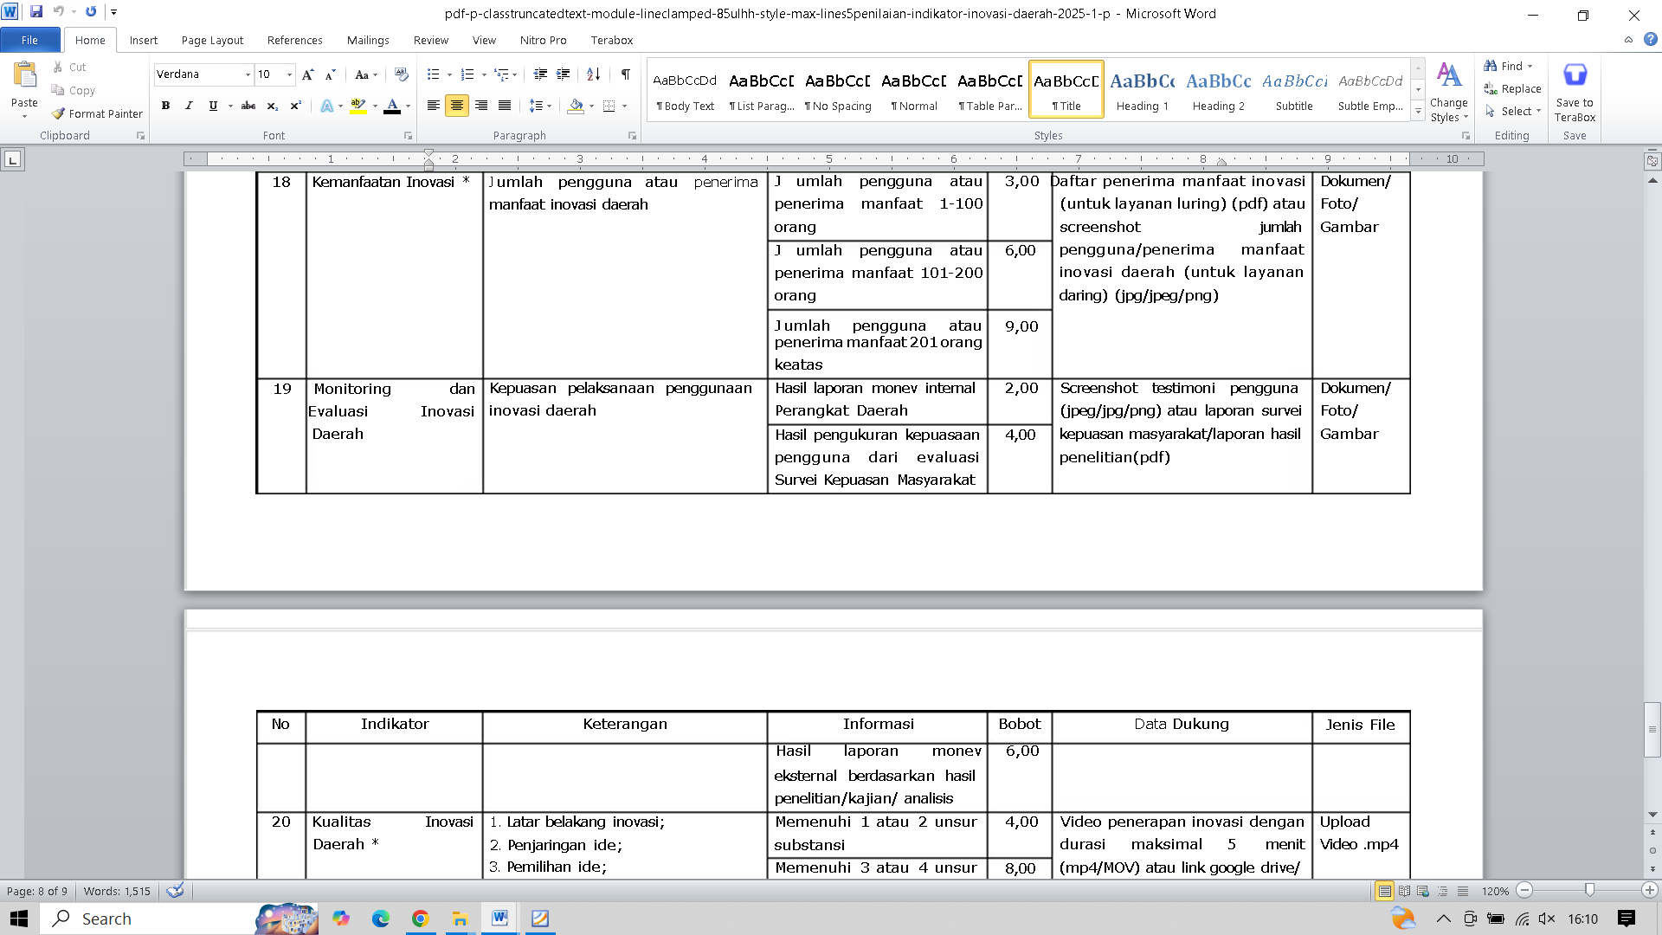Open the Page Layout tab

tap(212, 40)
